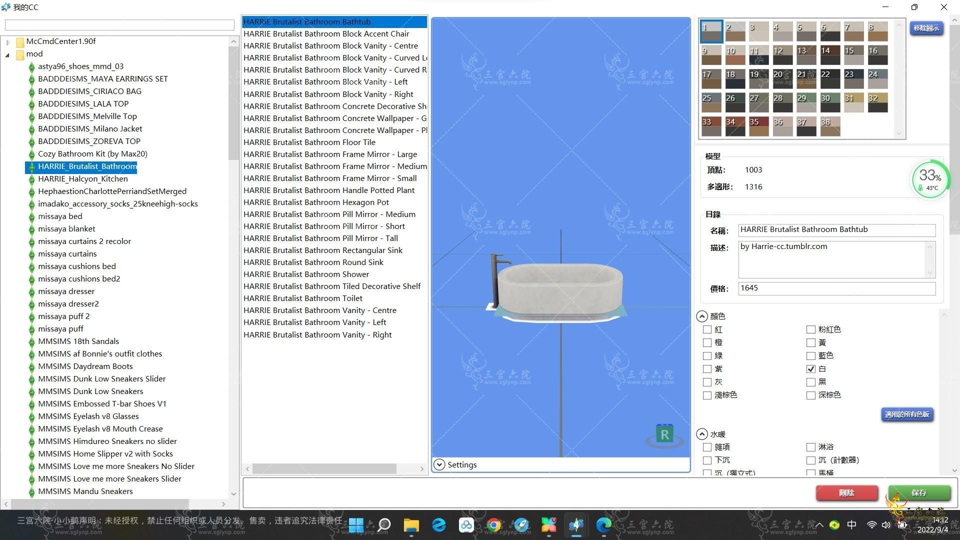Viewport: 960px width, 540px height.
Task: Click the 33% temperature monitor widget
Action: [930, 179]
